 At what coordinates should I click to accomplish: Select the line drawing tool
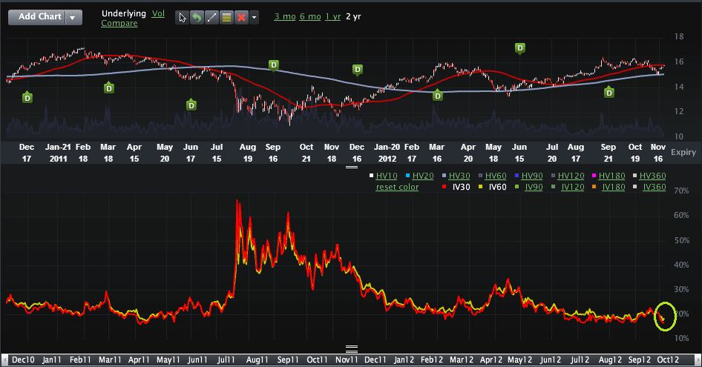tap(211, 17)
